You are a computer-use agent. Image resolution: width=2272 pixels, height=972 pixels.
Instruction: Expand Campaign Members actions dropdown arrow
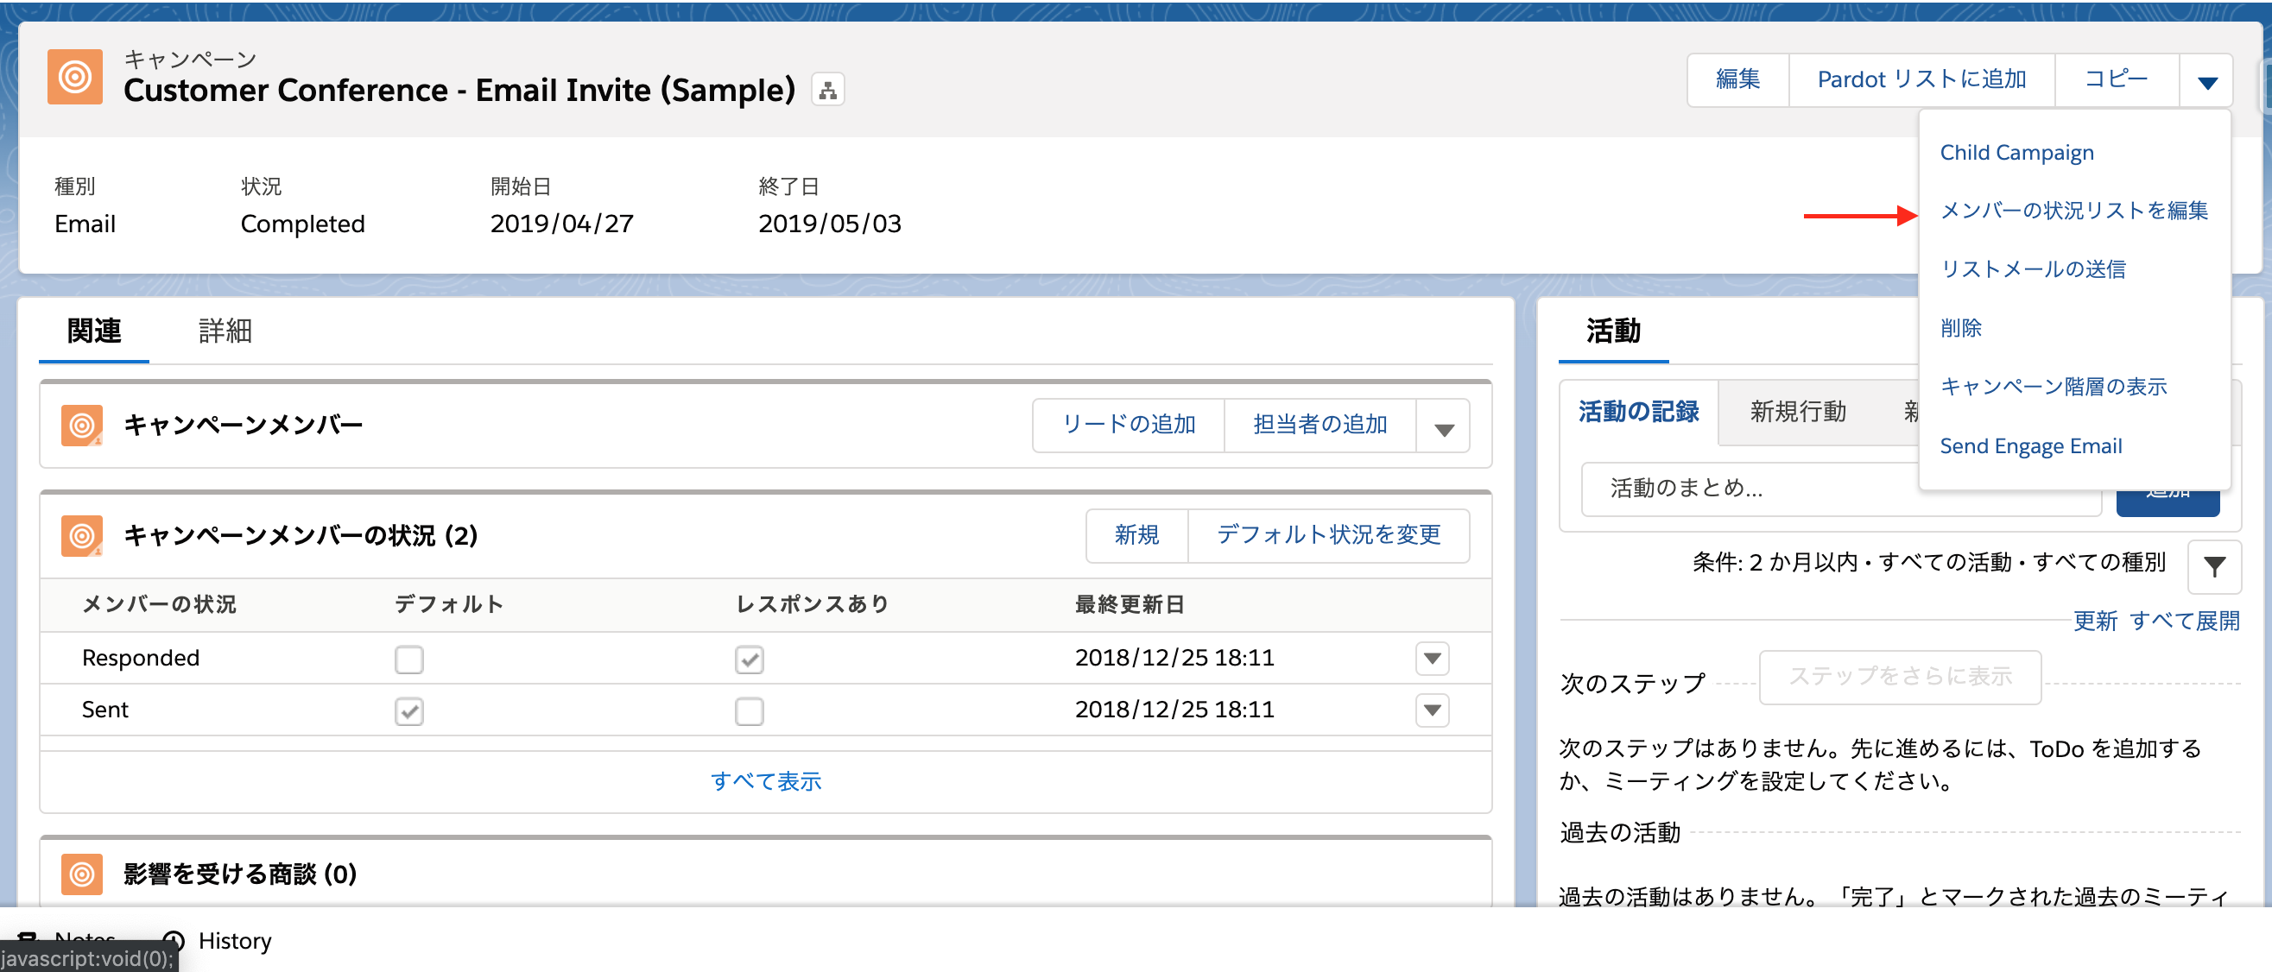point(1443,427)
